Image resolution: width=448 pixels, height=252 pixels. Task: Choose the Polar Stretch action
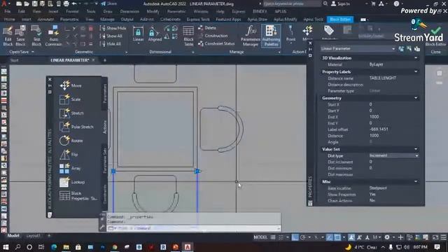point(76,127)
